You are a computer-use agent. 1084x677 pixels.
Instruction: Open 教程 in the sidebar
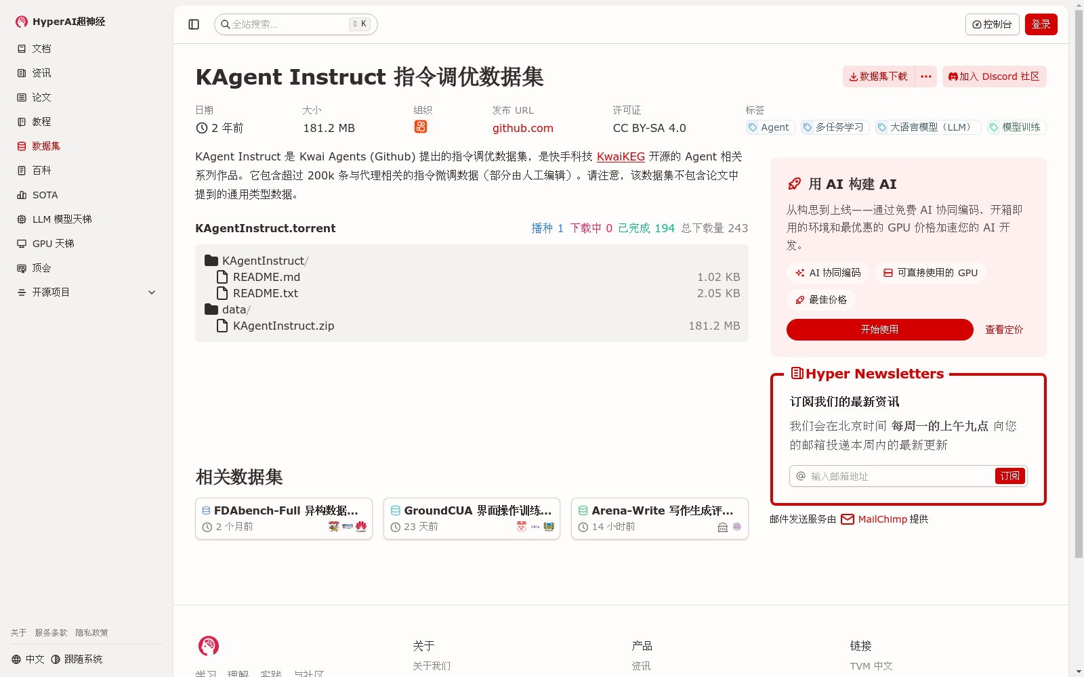pyautogui.click(x=41, y=122)
